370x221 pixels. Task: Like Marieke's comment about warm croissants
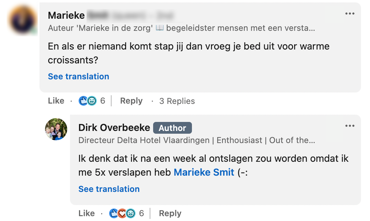[56, 101]
